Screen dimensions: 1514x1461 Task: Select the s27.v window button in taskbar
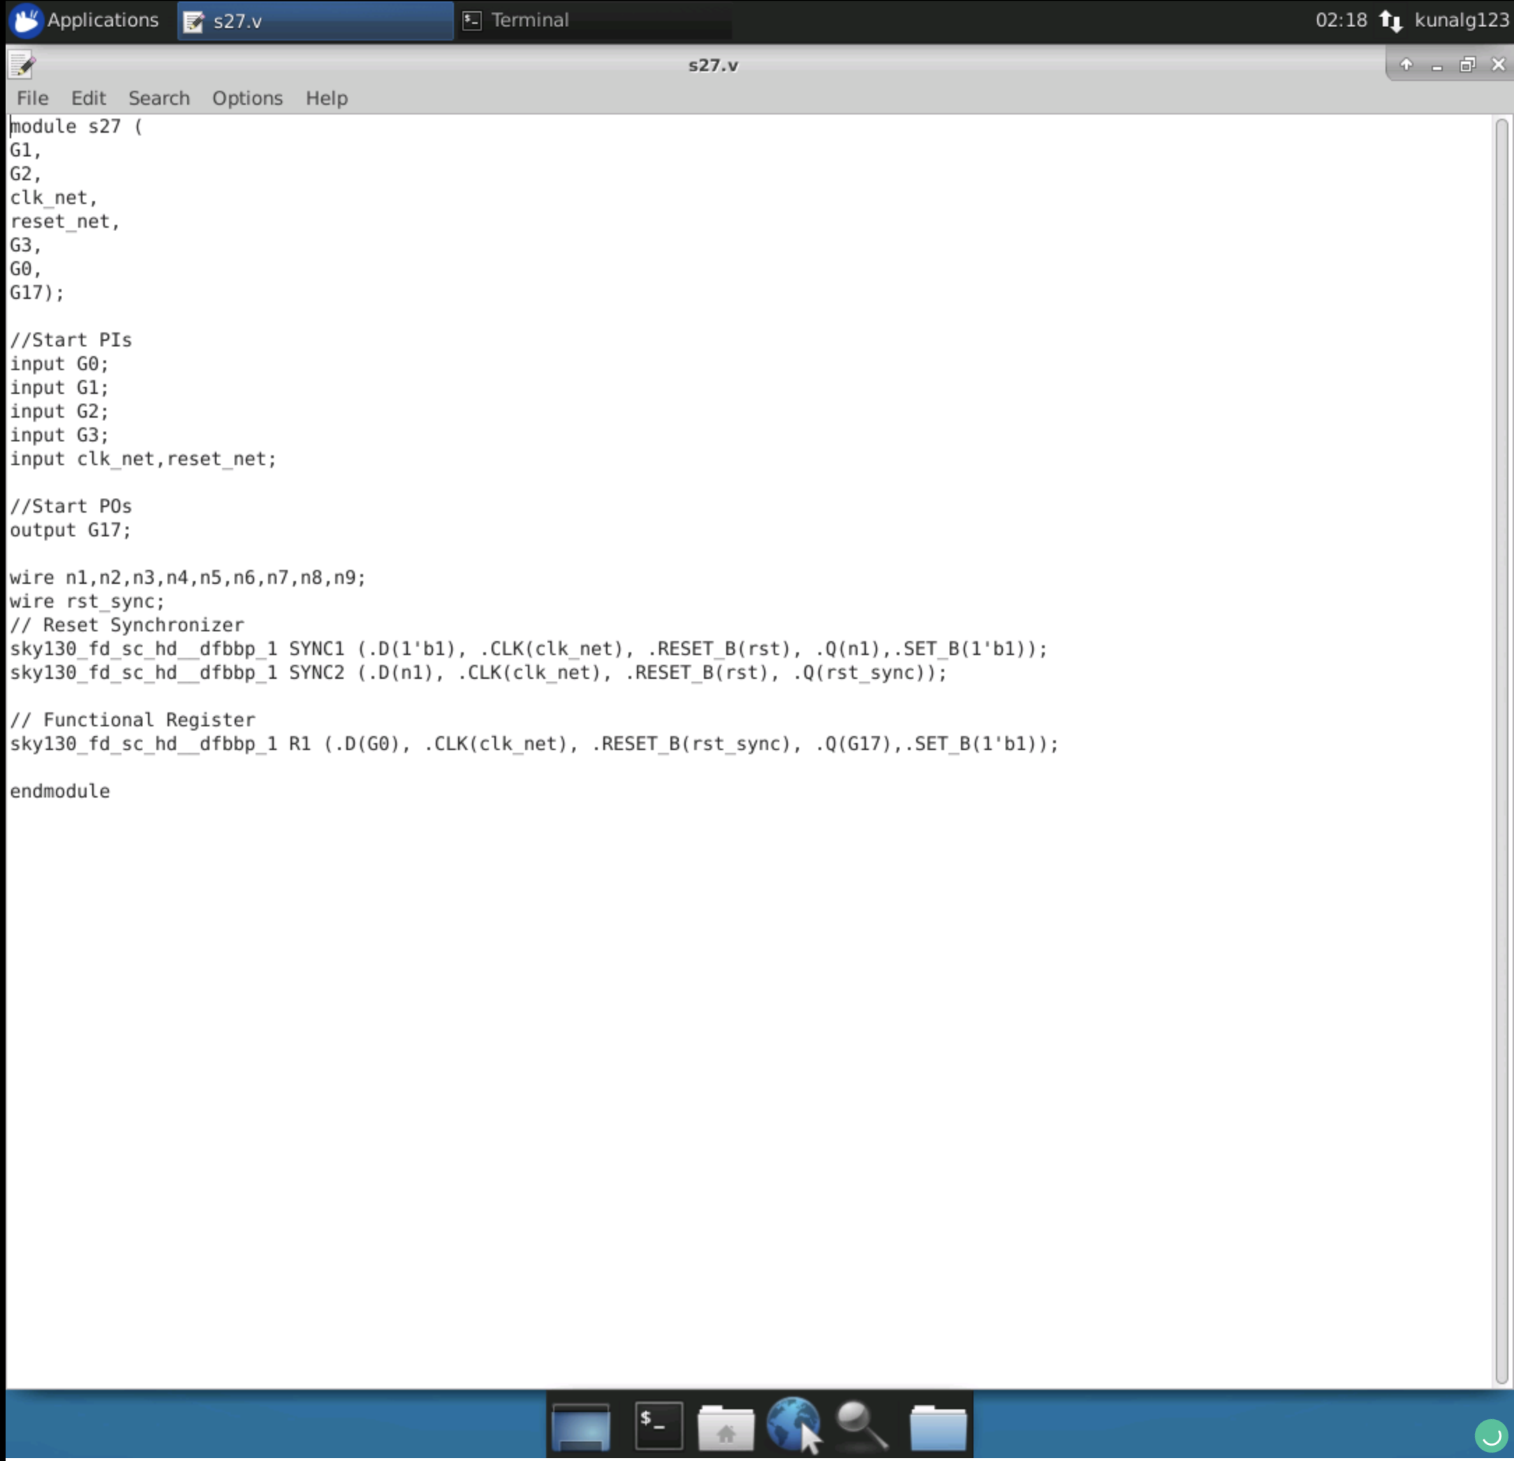point(314,20)
